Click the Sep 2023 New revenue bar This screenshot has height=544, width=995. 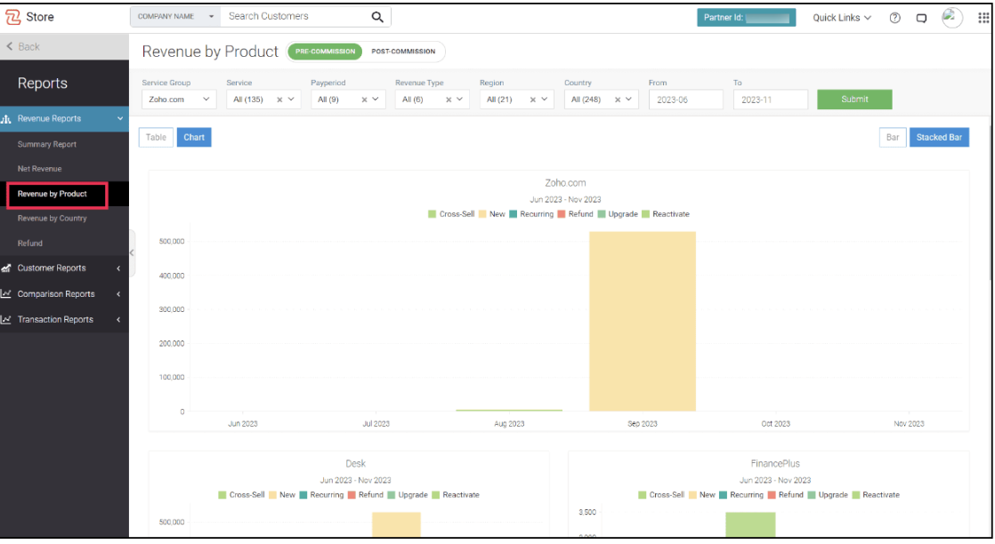pos(643,322)
